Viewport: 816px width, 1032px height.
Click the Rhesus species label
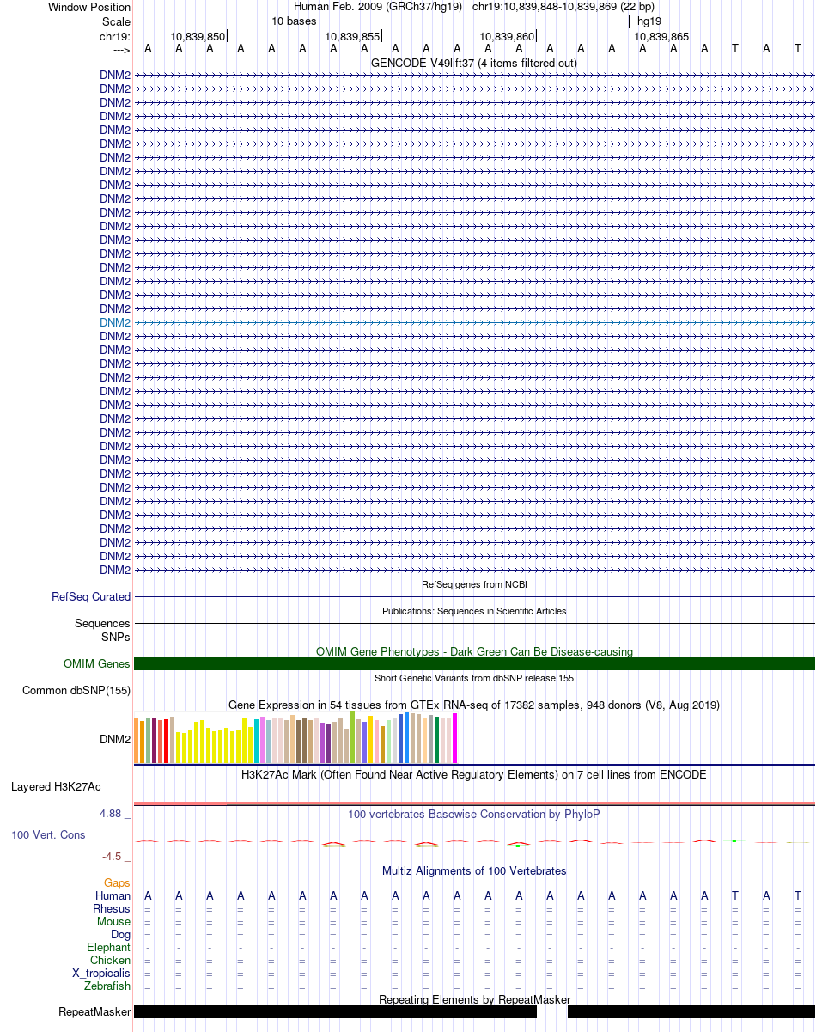(112, 908)
